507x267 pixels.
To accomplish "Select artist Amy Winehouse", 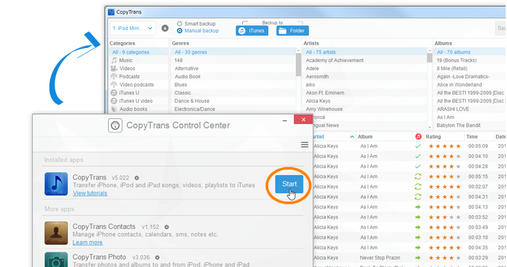I will 324,109.
